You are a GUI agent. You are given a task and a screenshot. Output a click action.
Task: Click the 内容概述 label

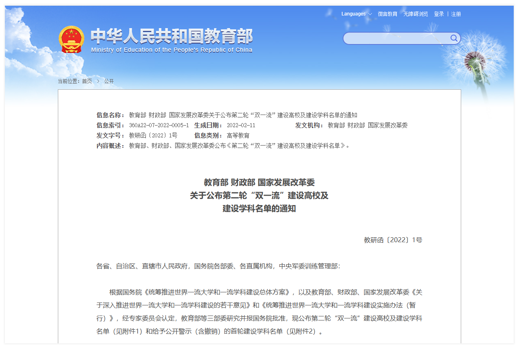click(110, 146)
